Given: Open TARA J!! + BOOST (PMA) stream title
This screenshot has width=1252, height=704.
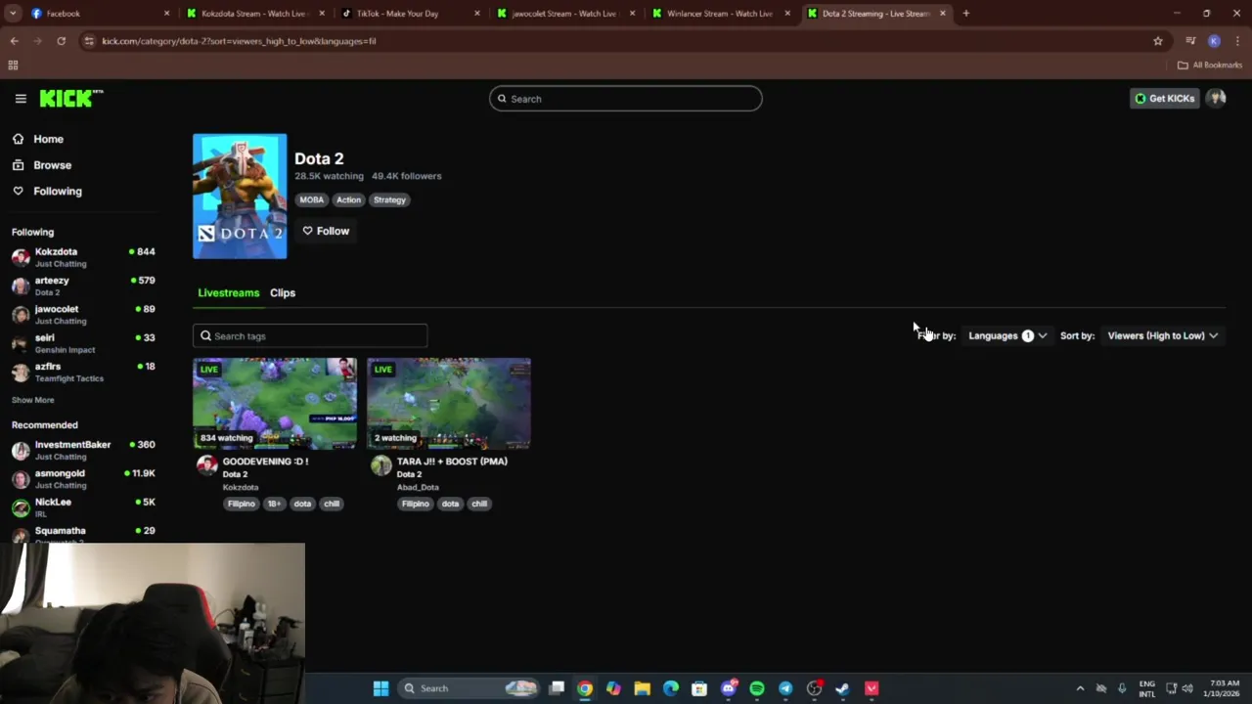Looking at the screenshot, I should pos(452,462).
